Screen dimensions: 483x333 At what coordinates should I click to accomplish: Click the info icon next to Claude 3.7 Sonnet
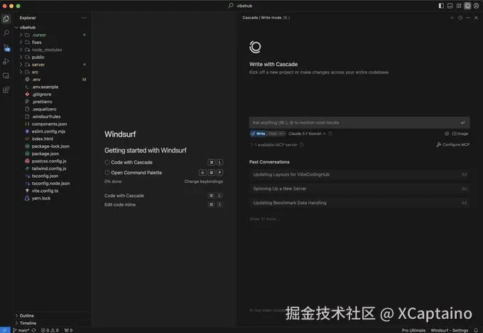coord(330,134)
